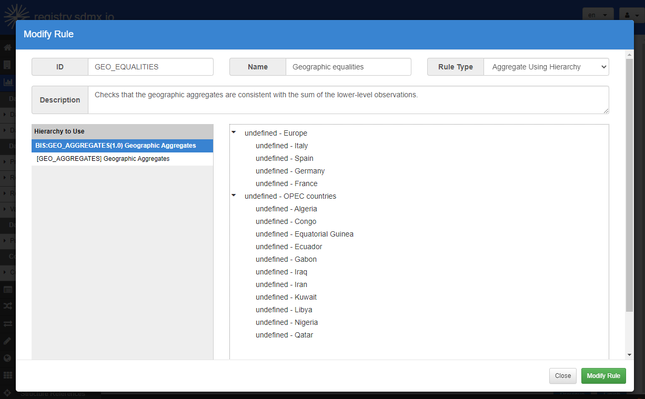
Task: Click the shuffle arrows icon in the sidebar
Action: coord(7,306)
